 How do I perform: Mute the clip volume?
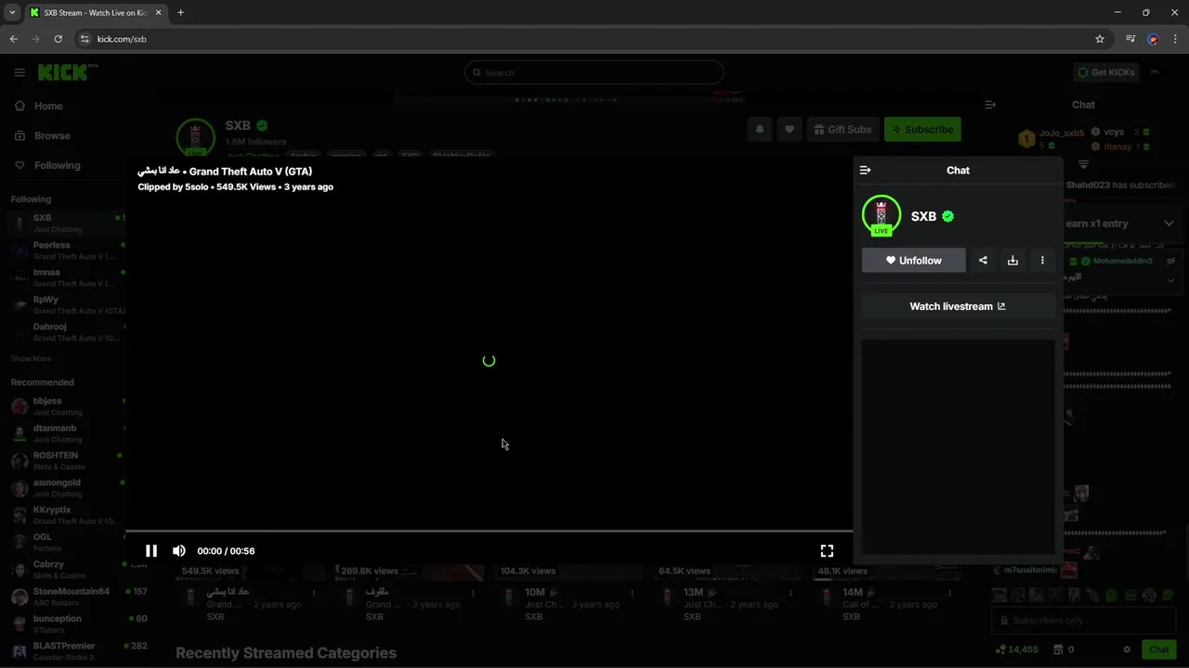click(179, 550)
